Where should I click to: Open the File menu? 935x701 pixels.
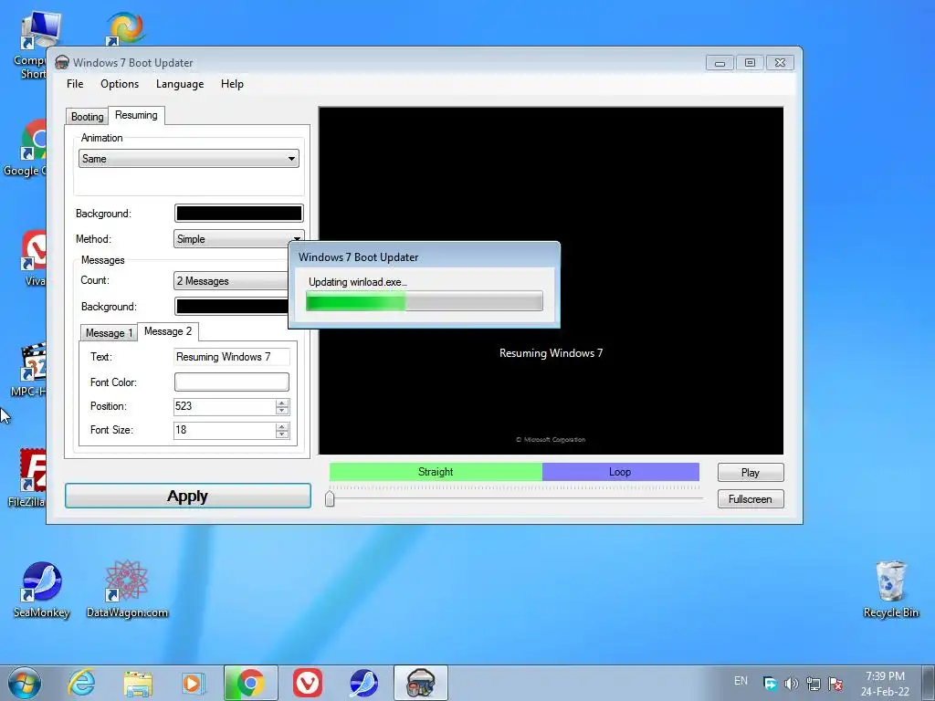pos(75,84)
